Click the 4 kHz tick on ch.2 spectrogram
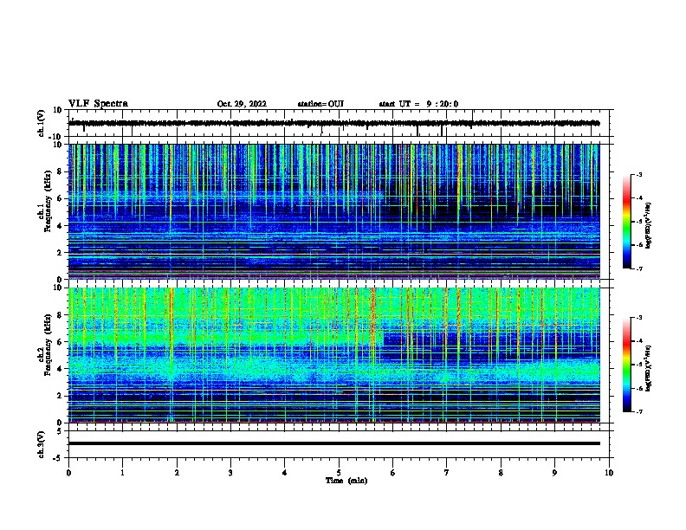This screenshot has height=530, width=686. [x=60, y=369]
